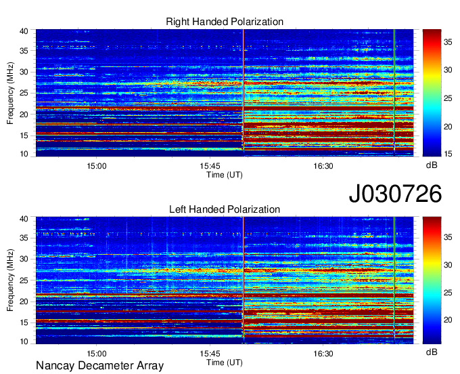460x374 pixels.
Task: Click the 35 MHz tick on top plot
Action: pos(24,51)
